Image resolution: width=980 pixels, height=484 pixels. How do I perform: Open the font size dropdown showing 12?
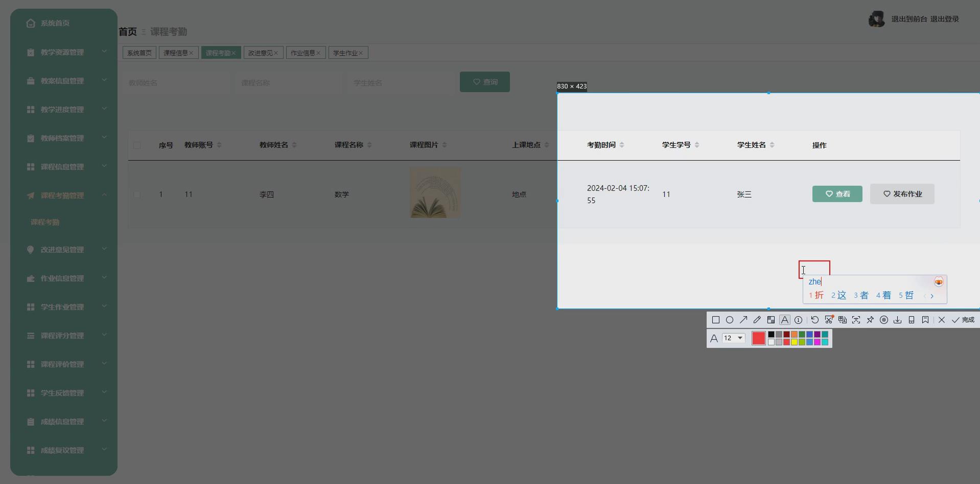coord(734,337)
